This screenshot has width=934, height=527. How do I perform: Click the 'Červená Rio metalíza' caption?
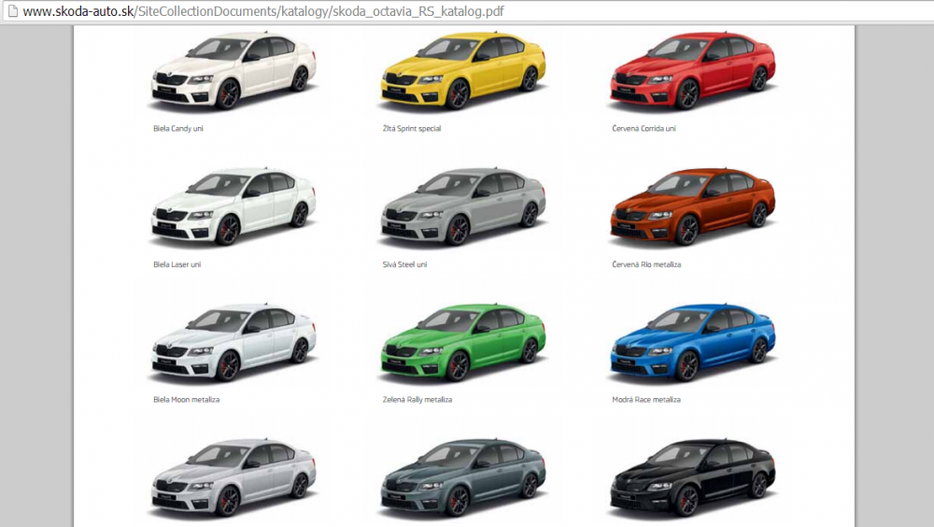(646, 264)
